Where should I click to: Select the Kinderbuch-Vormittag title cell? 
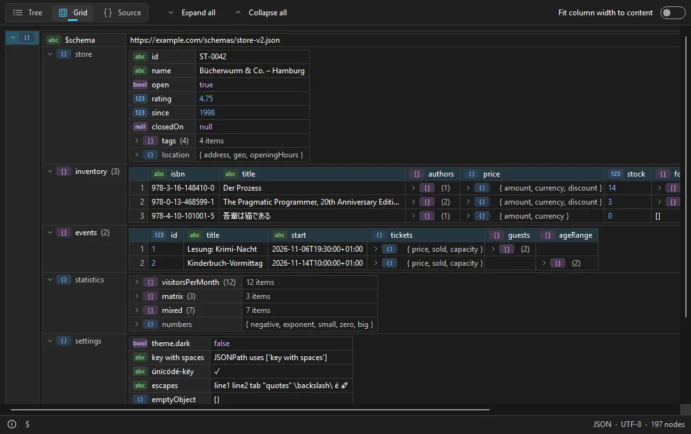point(225,263)
